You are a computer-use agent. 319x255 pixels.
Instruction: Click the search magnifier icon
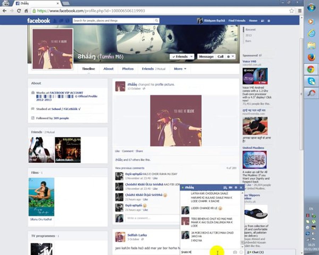pyautogui.click(x=156, y=21)
